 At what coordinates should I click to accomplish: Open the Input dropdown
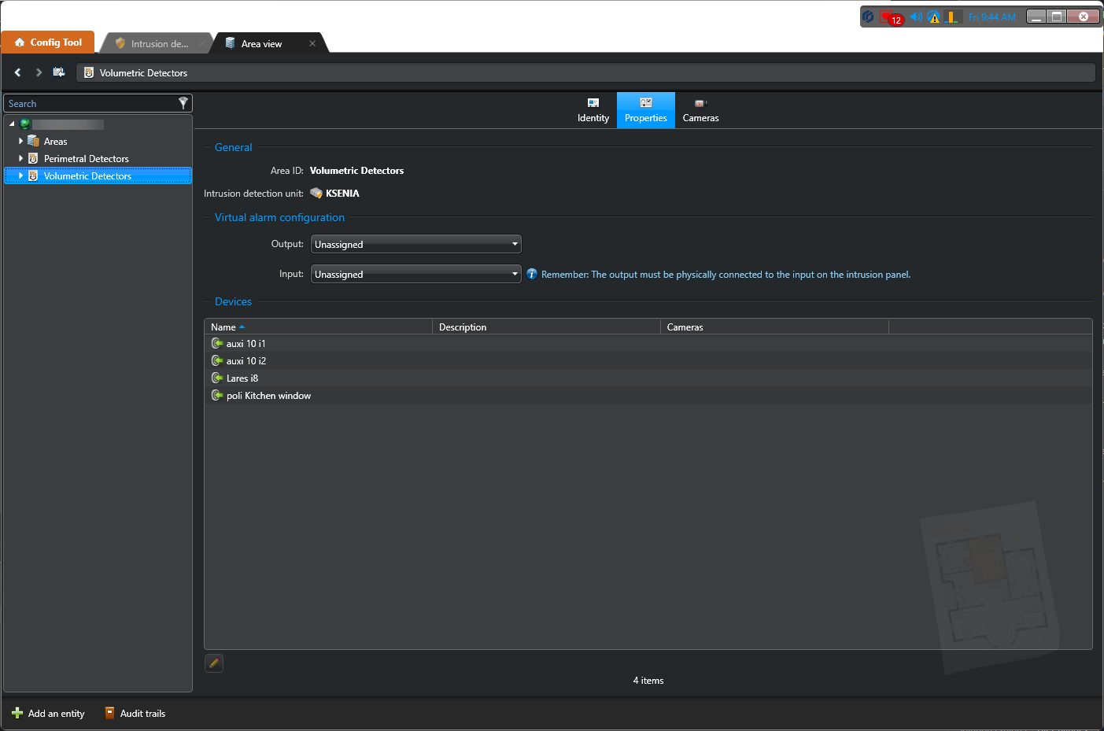415,275
